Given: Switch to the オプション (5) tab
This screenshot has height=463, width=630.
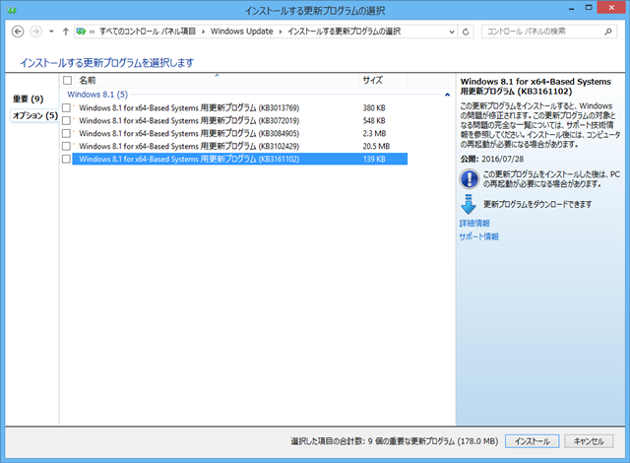Looking at the screenshot, I should click(x=35, y=116).
